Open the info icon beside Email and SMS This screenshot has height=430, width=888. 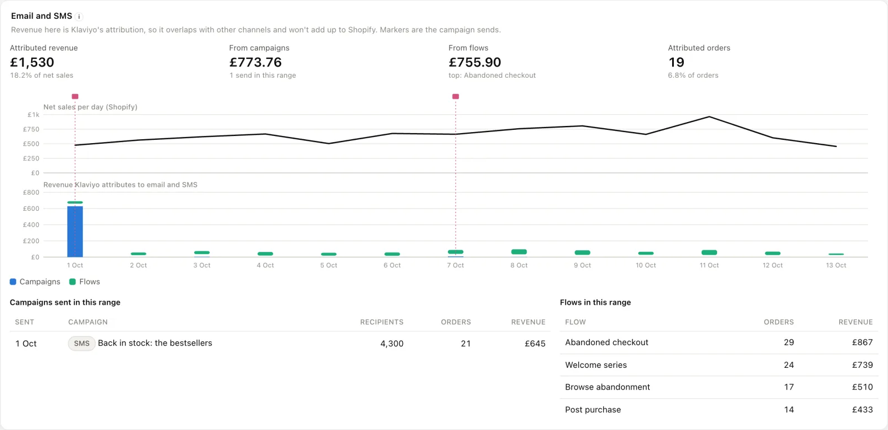pyautogui.click(x=79, y=17)
